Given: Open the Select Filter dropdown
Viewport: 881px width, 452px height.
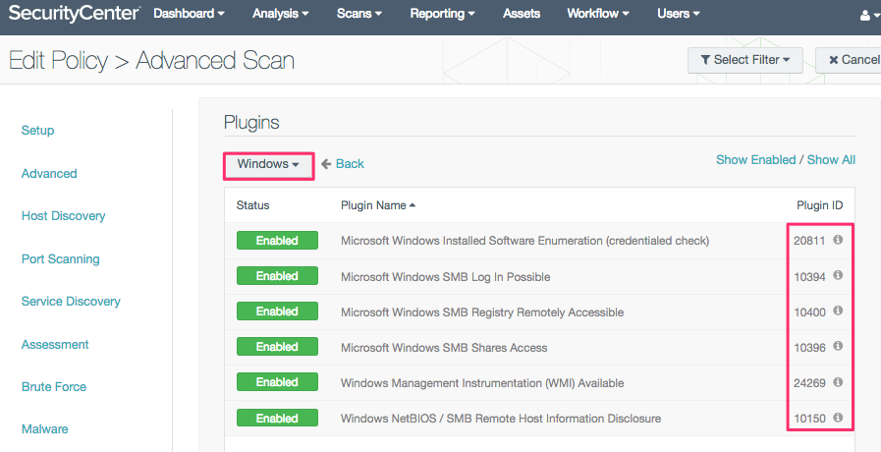Looking at the screenshot, I should (745, 60).
